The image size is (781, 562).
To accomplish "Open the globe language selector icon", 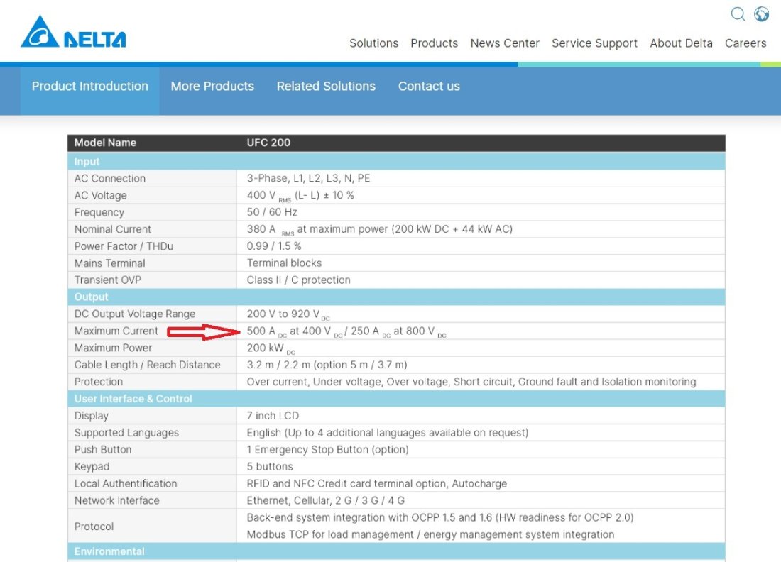I will (x=762, y=14).
